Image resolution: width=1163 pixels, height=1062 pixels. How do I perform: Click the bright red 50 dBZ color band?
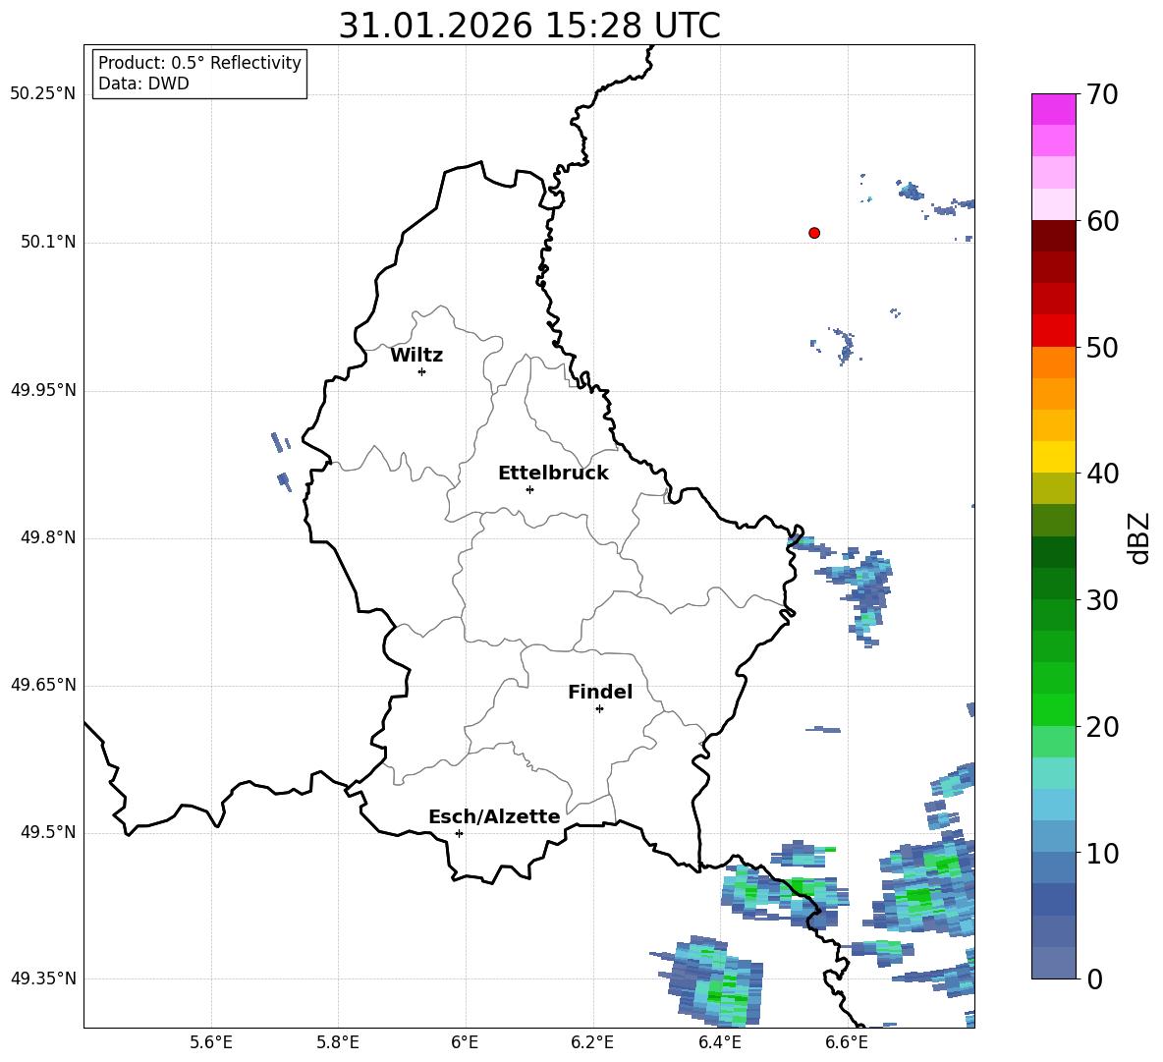pyautogui.click(x=1053, y=331)
